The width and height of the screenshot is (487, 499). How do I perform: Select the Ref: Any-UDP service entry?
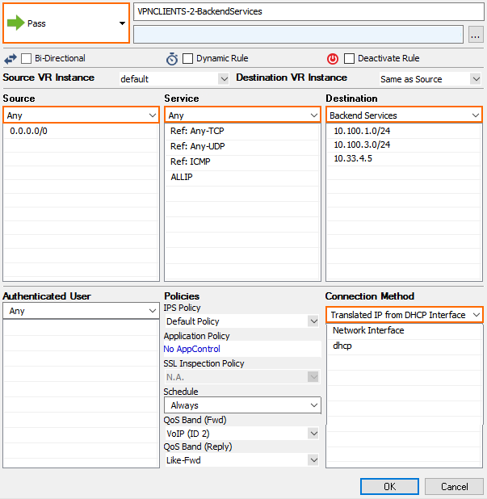[x=242, y=146]
